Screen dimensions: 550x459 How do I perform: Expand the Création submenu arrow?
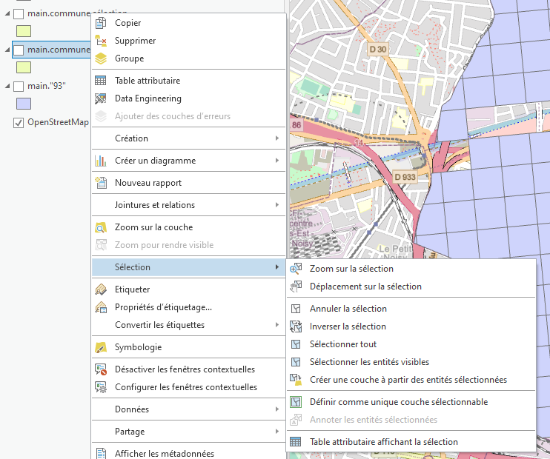pyautogui.click(x=277, y=138)
